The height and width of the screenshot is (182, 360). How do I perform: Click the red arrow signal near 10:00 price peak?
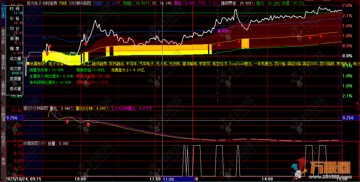point(86,44)
